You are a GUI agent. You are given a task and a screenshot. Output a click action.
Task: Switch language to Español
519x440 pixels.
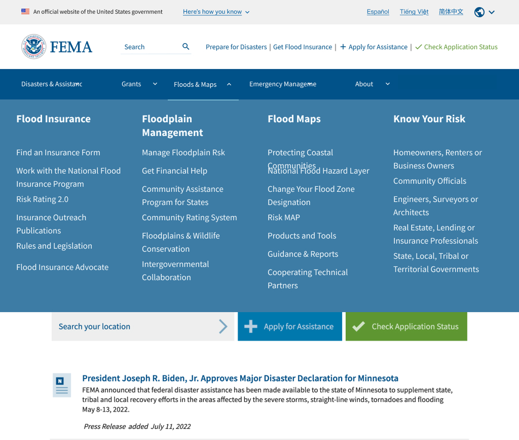378,12
